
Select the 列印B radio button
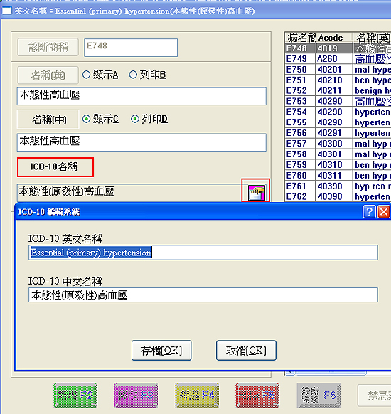point(133,75)
